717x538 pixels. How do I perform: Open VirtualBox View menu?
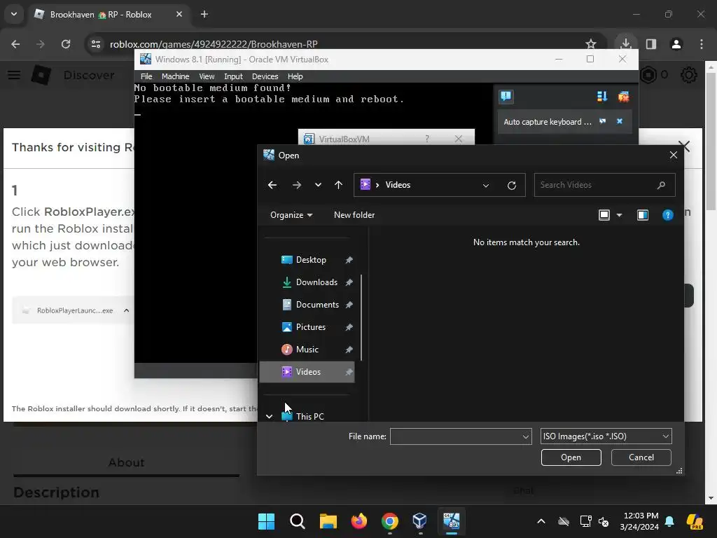[x=207, y=76]
